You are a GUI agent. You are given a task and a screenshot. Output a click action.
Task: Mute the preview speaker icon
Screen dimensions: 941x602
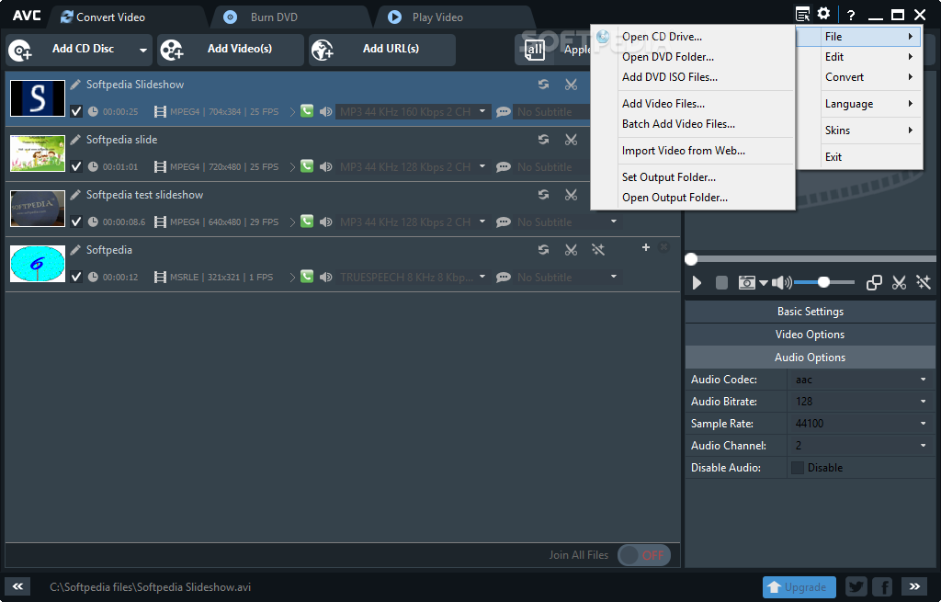781,283
